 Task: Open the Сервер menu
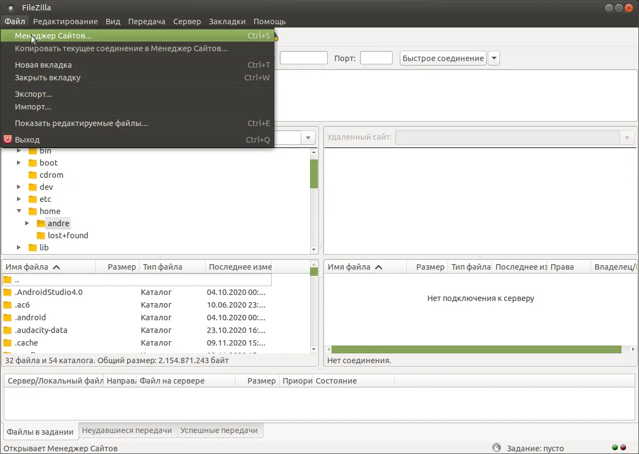tap(187, 21)
